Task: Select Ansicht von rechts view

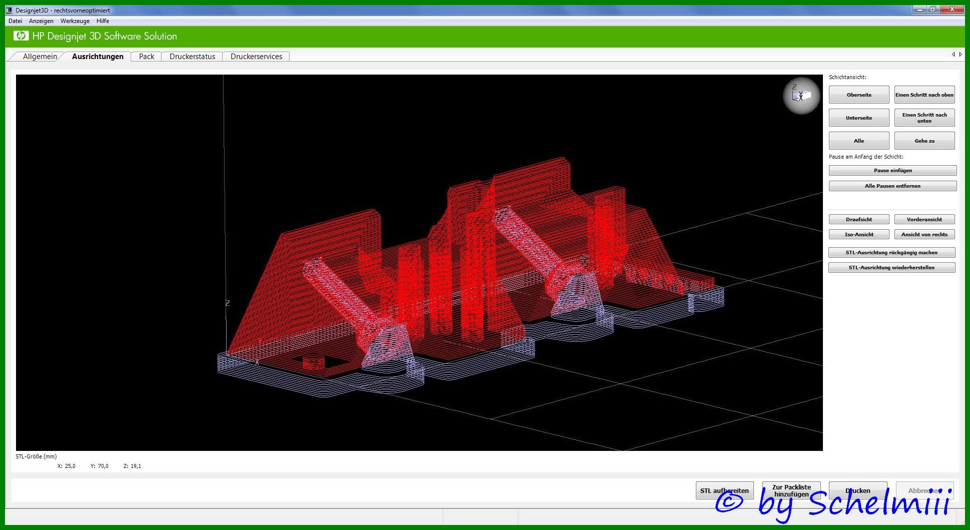Action: [924, 234]
